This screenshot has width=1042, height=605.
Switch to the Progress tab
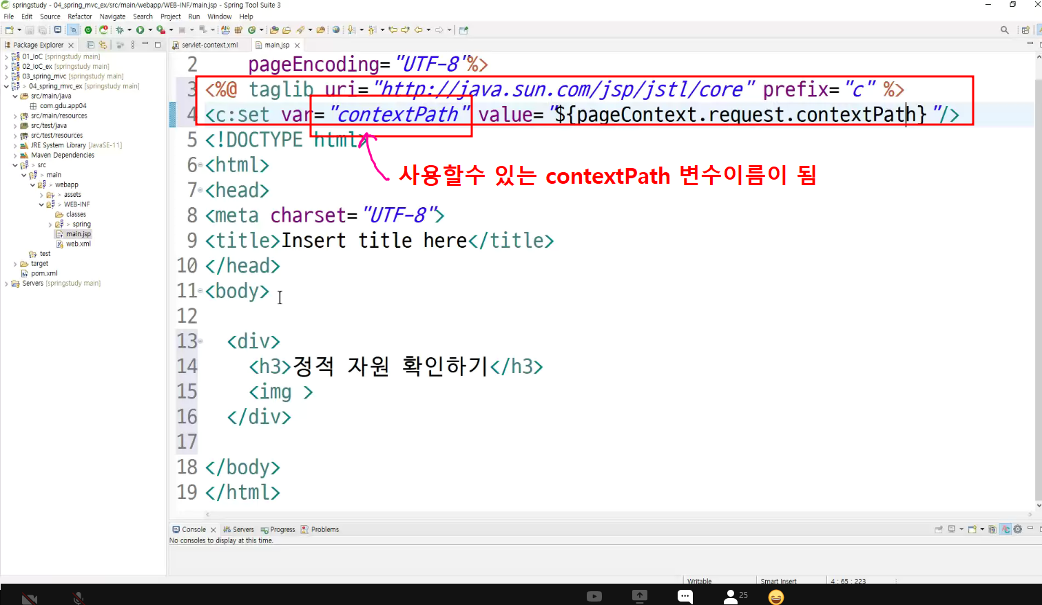pos(278,529)
